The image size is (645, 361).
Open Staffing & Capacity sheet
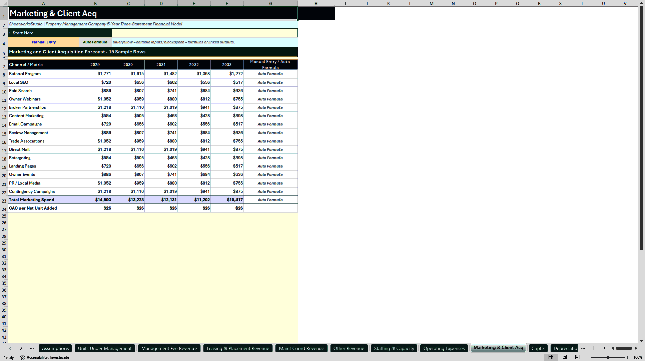click(x=394, y=348)
